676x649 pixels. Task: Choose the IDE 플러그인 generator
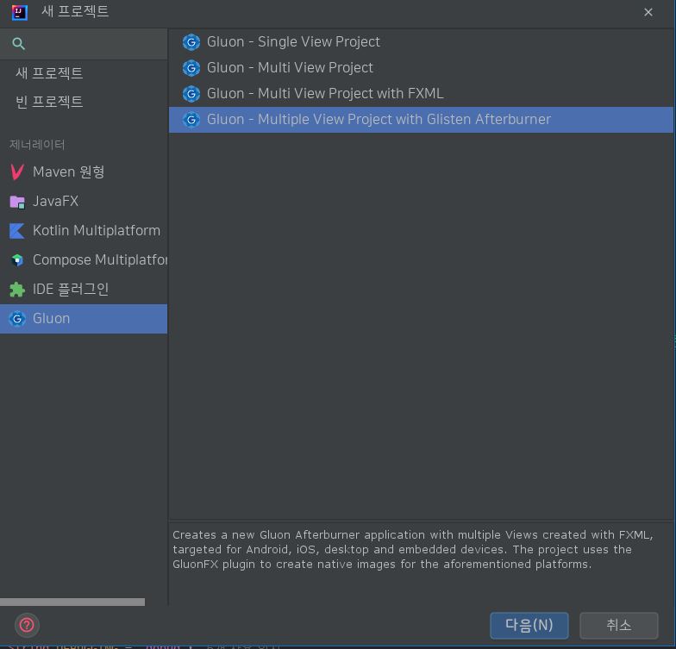84,290
